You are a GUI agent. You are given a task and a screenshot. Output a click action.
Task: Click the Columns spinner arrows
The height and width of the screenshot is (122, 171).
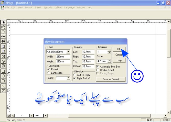point(109,52)
